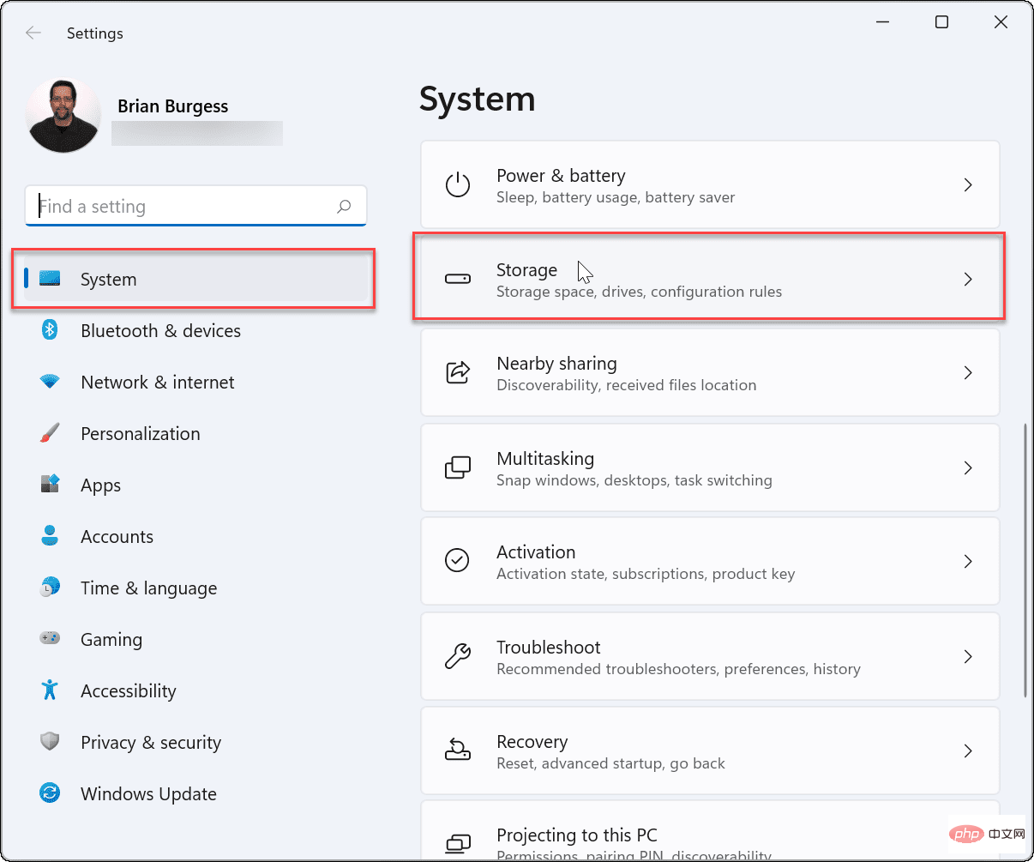This screenshot has height=862, width=1034.
Task: Click the Windows Update sync icon
Action: [50, 793]
